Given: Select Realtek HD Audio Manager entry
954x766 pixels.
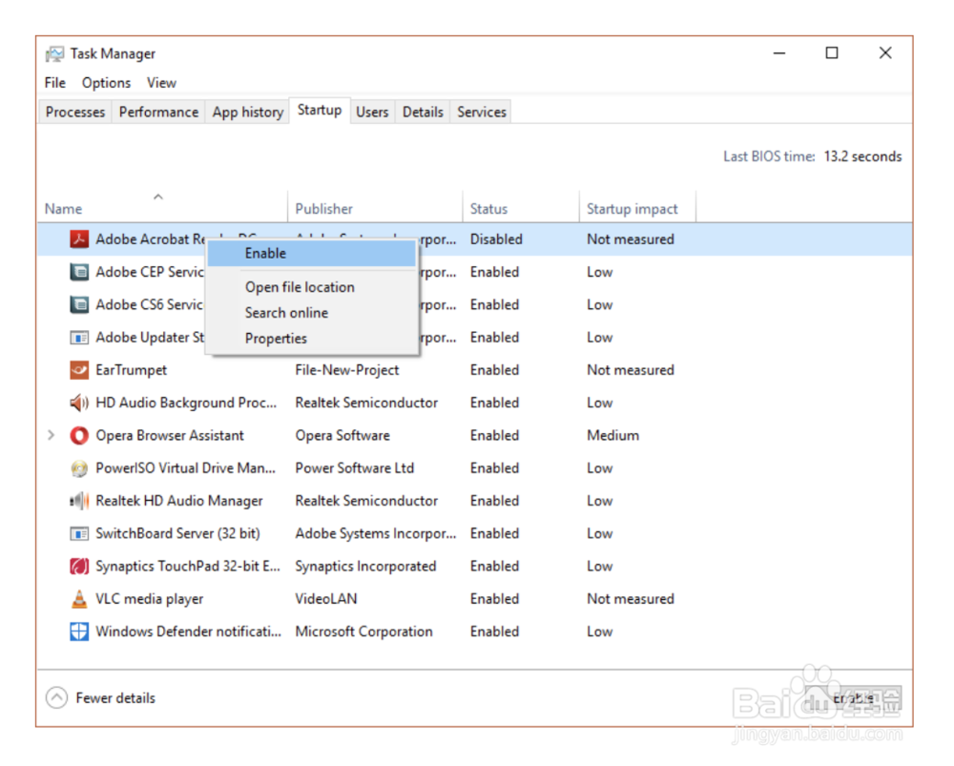Looking at the screenshot, I should click(x=179, y=501).
